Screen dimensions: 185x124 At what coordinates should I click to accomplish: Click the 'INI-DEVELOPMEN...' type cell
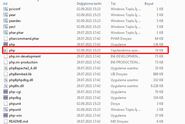(x=125, y=56)
